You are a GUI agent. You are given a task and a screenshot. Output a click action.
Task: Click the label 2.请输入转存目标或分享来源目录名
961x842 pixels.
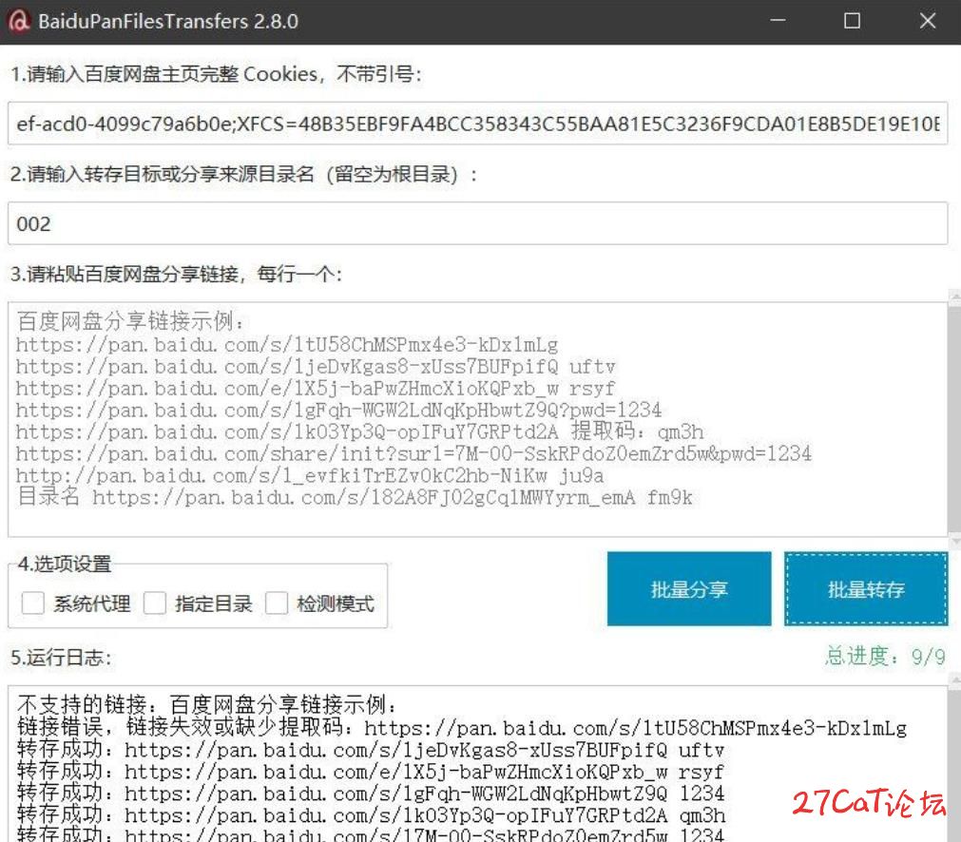[x=244, y=175]
